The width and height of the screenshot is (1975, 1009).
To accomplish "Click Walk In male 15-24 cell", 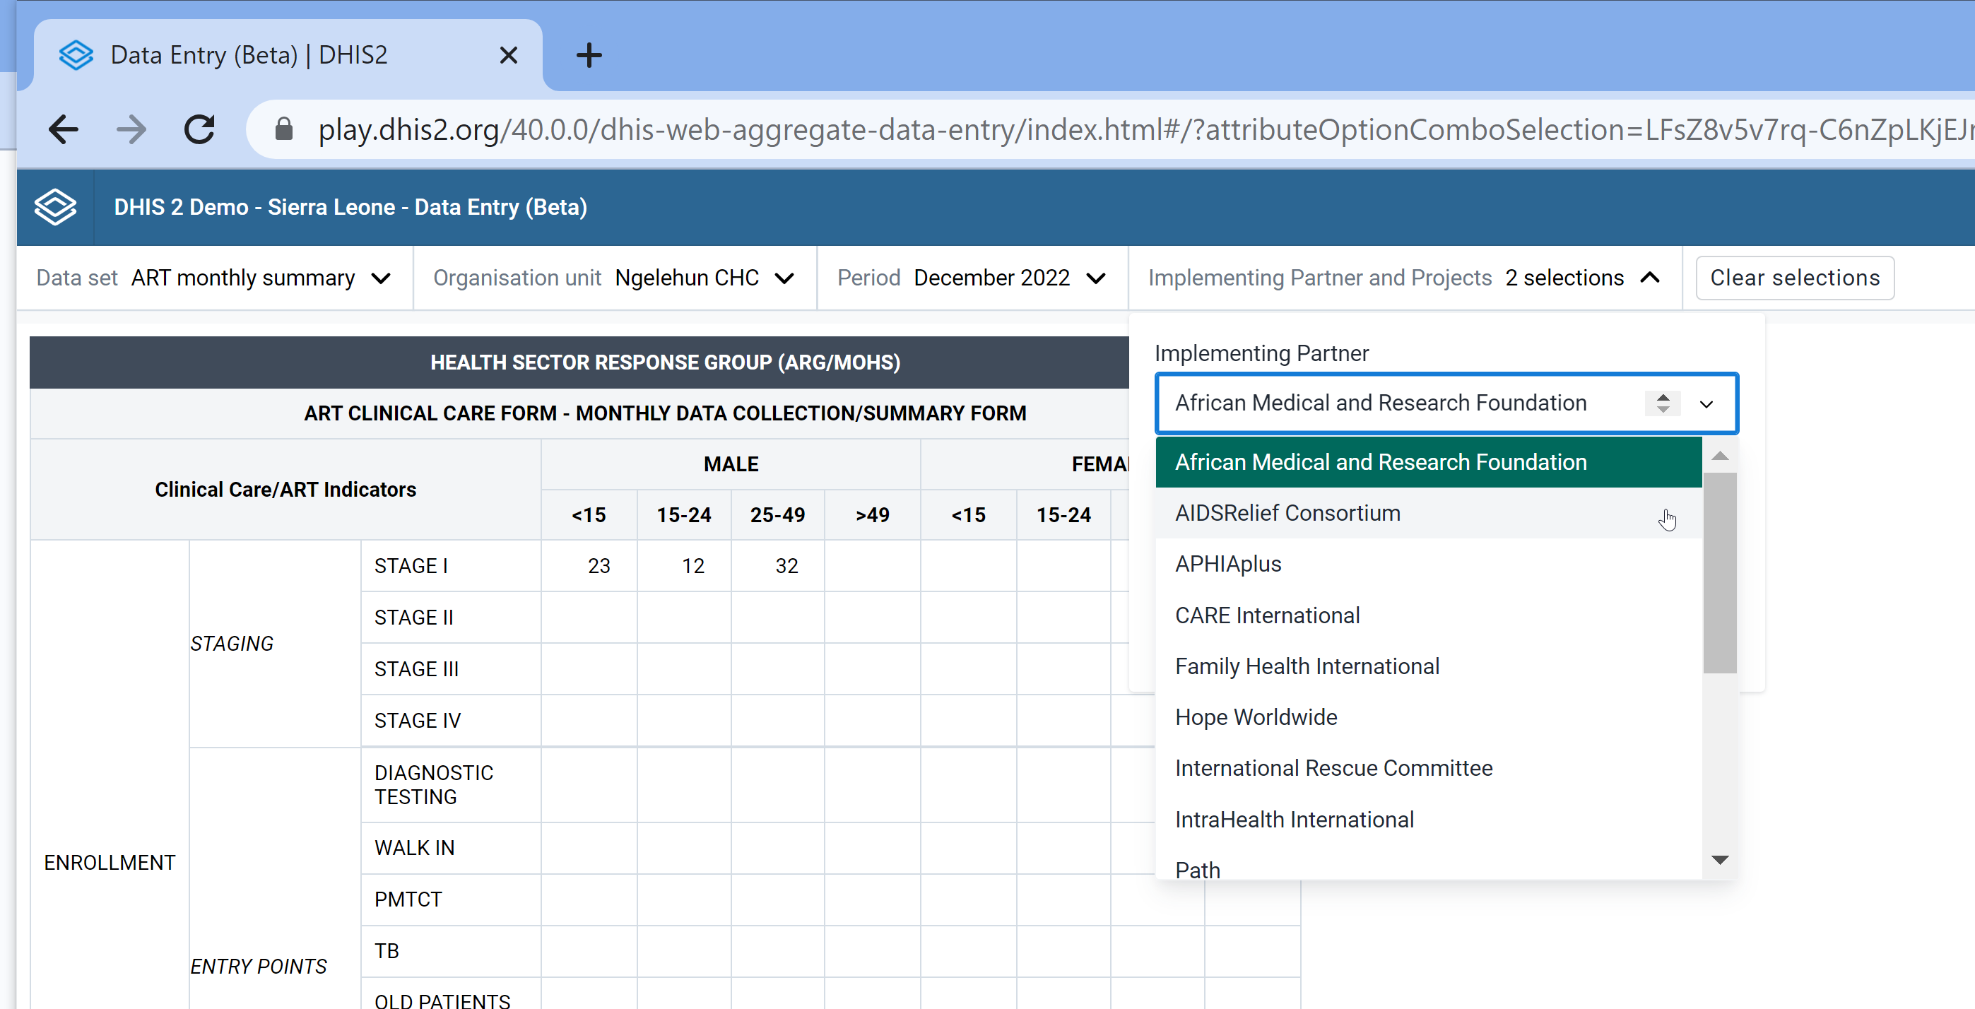I will (684, 849).
